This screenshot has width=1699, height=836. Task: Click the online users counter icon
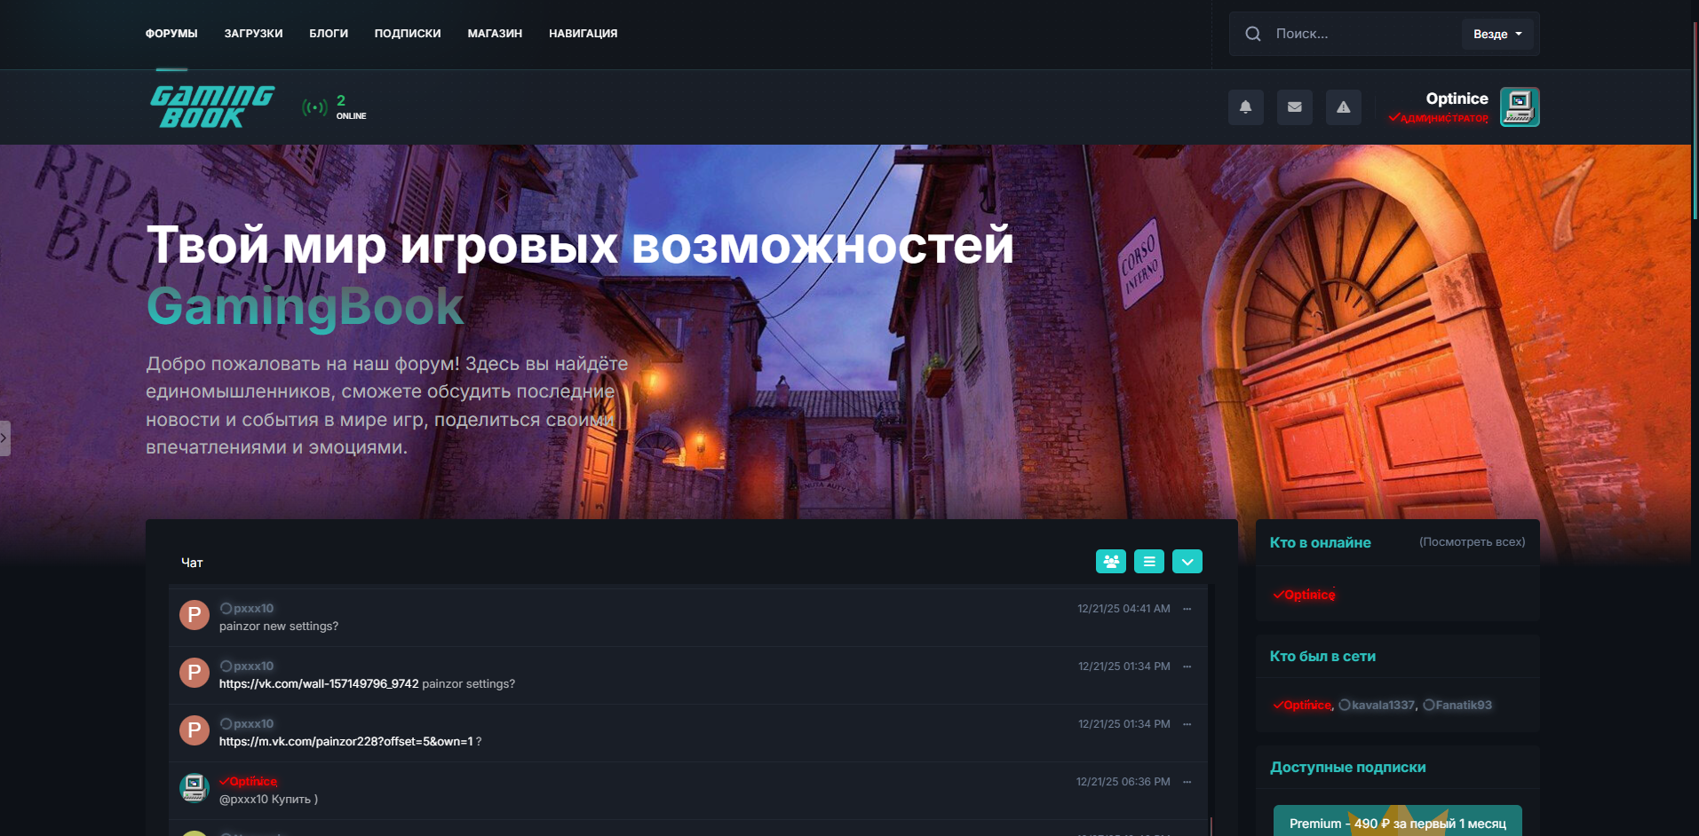pos(314,107)
